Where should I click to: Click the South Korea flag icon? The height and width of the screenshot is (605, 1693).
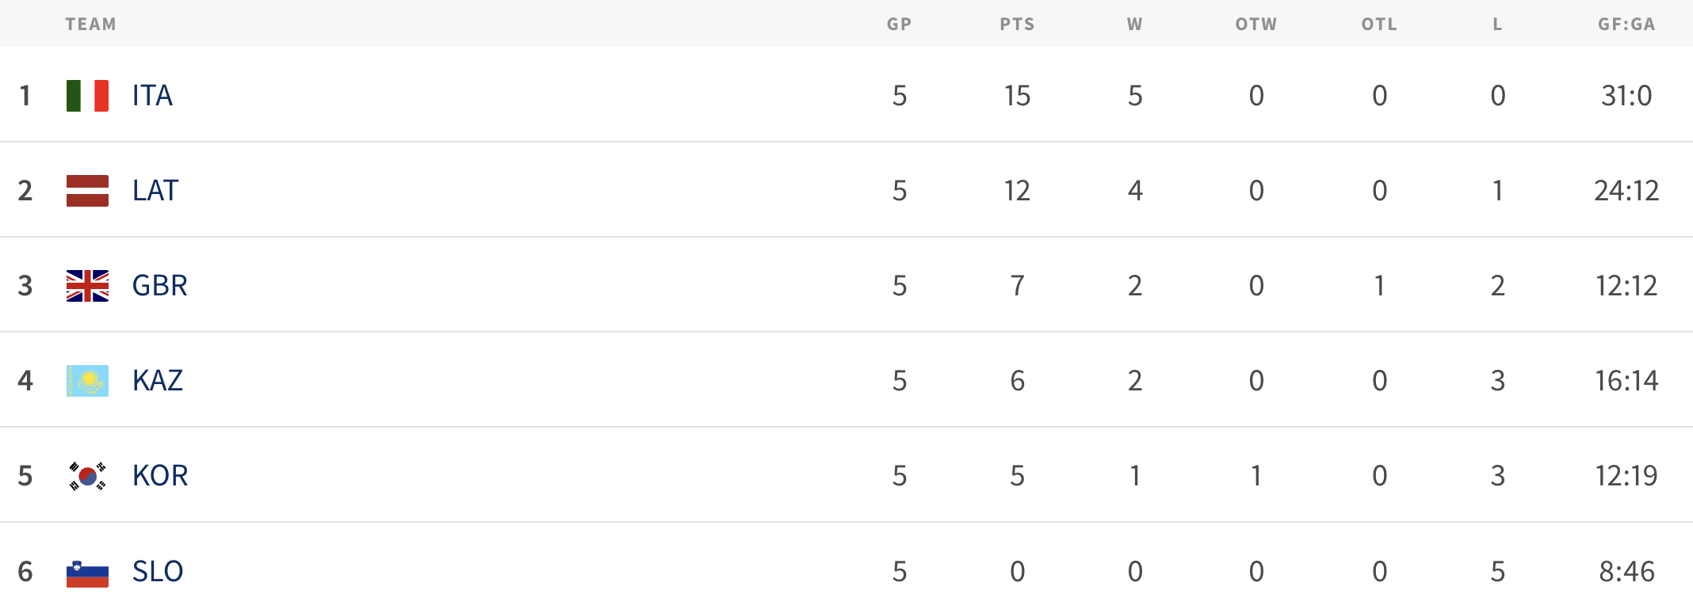coord(87,476)
